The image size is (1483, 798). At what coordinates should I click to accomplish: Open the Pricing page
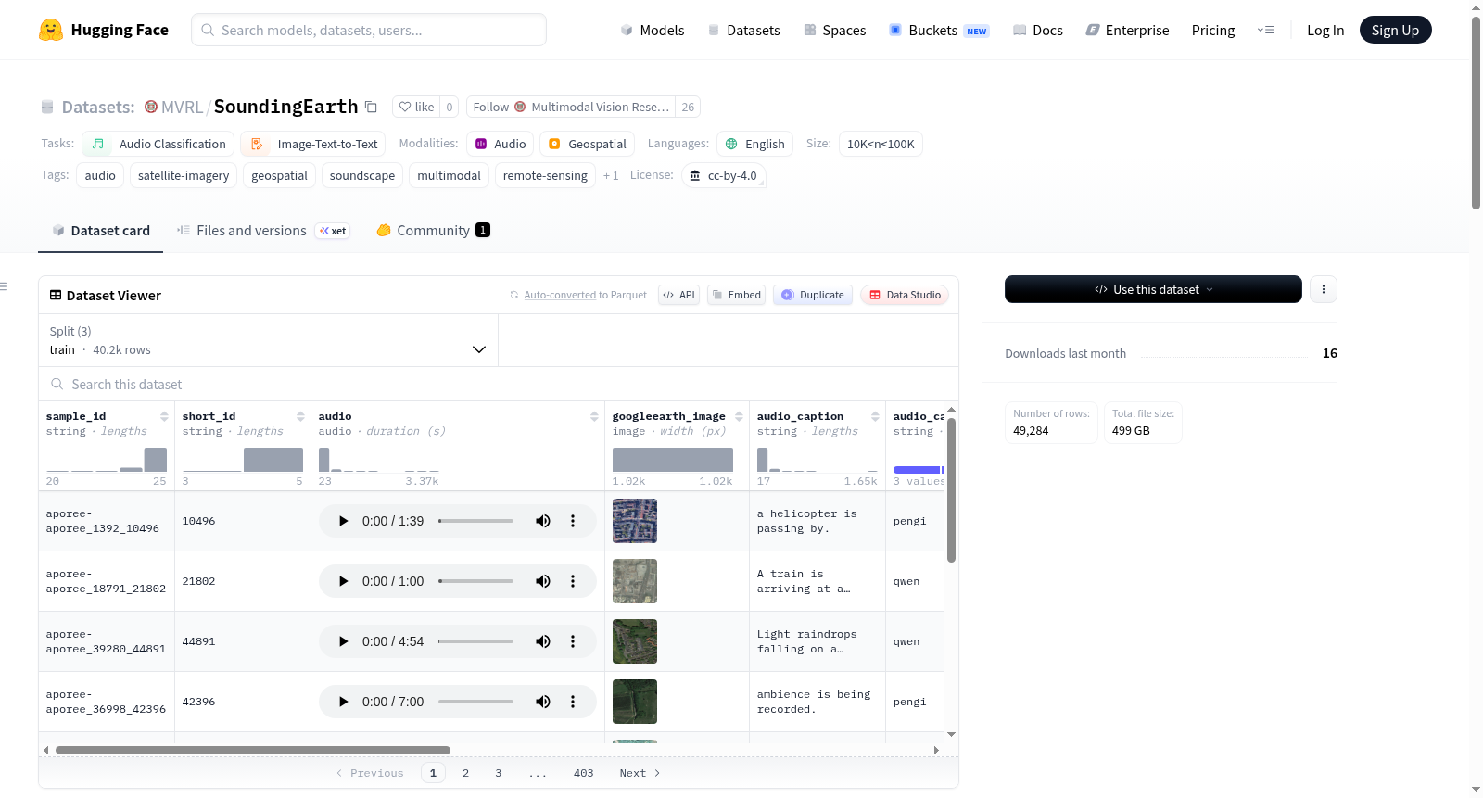point(1213,31)
